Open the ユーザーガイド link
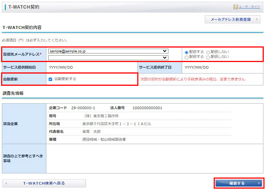 [249, 7]
